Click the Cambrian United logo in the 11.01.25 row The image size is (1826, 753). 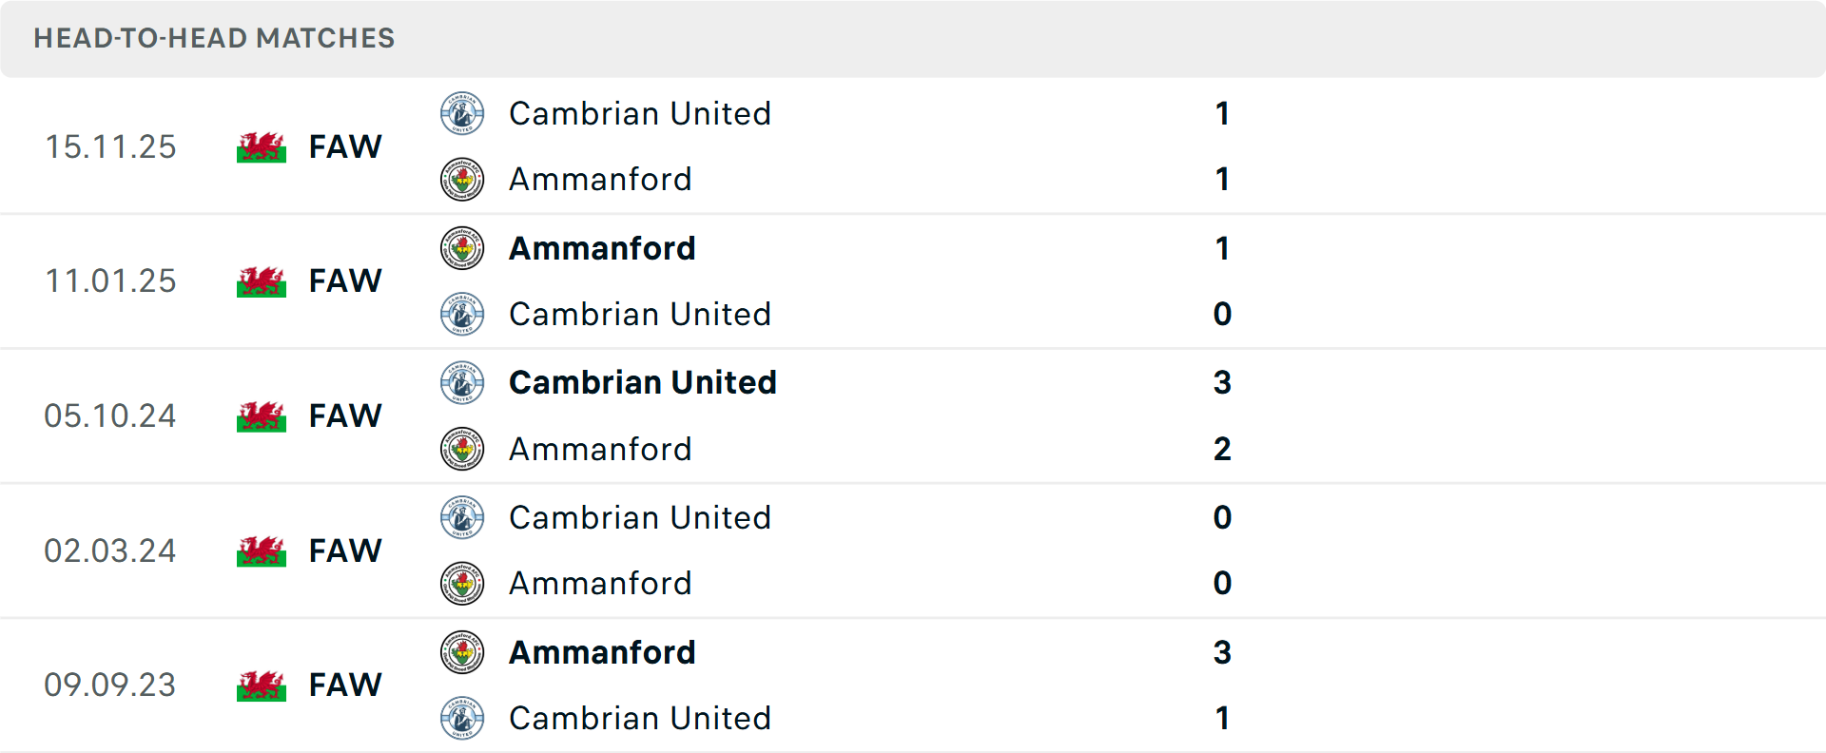463,314
